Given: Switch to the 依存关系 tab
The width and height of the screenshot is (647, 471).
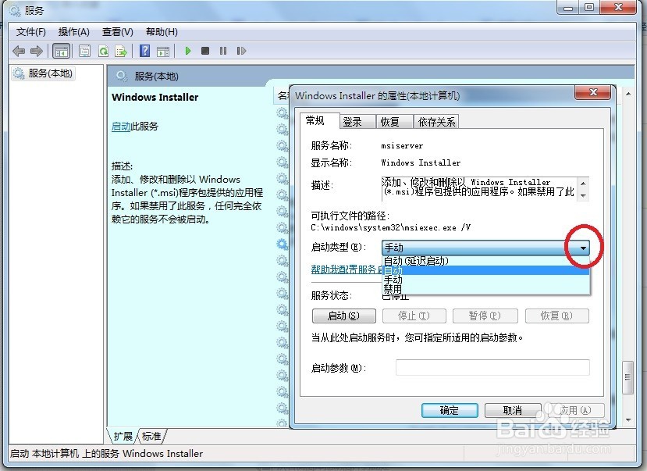Looking at the screenshot, I should click(436, 122).
